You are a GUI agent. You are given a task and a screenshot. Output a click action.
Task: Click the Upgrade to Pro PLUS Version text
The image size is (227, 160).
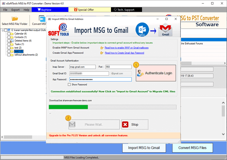pyautogui.click(x=89, y=136)
